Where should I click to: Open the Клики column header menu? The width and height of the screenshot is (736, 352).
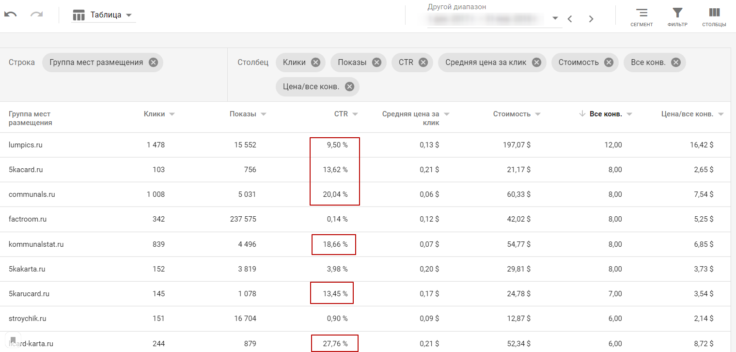point(172,114)
